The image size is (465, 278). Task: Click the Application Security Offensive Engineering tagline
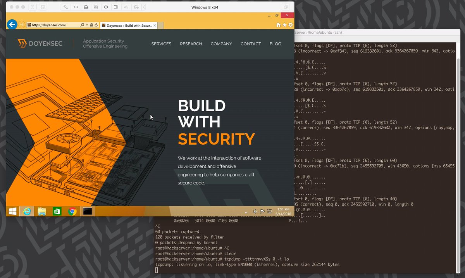coord(105,44)
